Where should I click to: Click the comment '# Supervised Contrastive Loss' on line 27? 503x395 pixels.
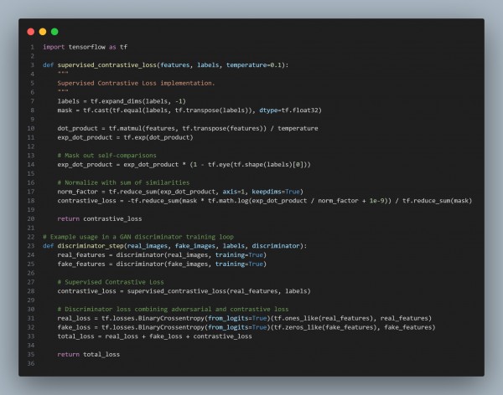tap(111, 282)
